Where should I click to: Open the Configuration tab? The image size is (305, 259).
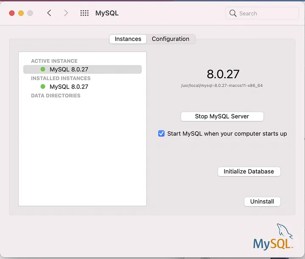pos(170,39)
